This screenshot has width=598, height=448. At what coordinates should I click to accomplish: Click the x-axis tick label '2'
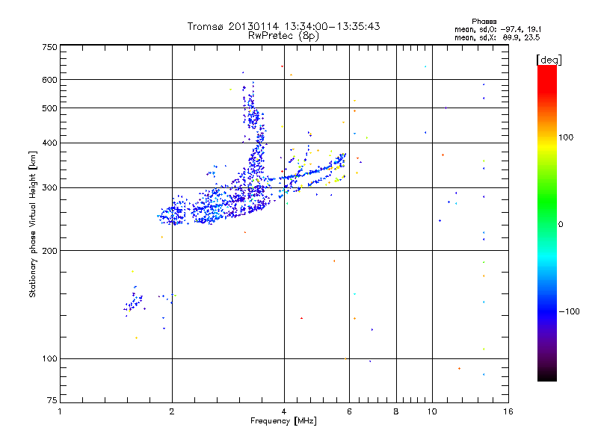click(172, 411)
